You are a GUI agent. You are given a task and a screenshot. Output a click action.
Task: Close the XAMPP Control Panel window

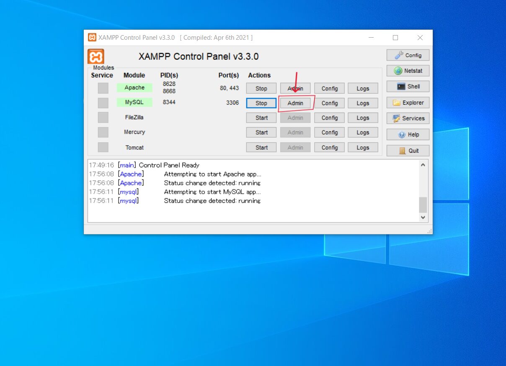[420, 38]
